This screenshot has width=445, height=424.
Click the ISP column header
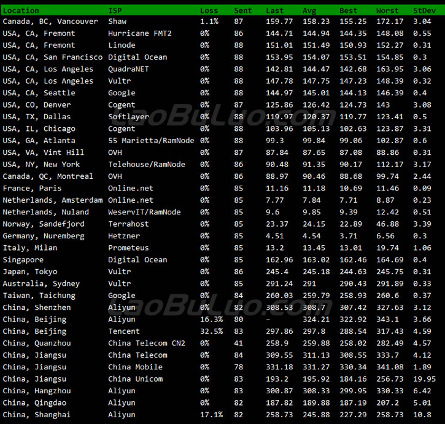(115, 11)
